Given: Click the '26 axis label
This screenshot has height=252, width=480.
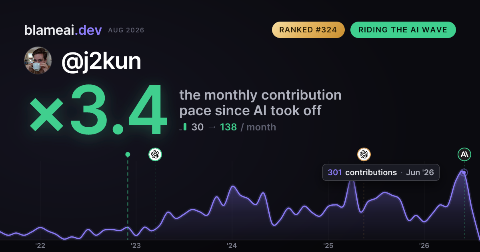Looking at the screenshot, I should (x=424, y=246).
